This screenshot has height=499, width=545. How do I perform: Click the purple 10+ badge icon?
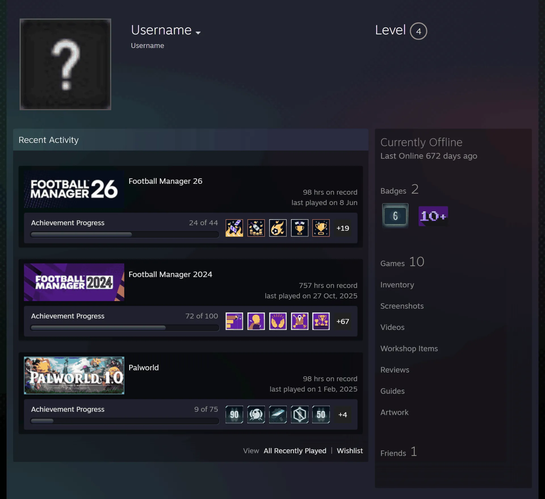pos(433,216)
